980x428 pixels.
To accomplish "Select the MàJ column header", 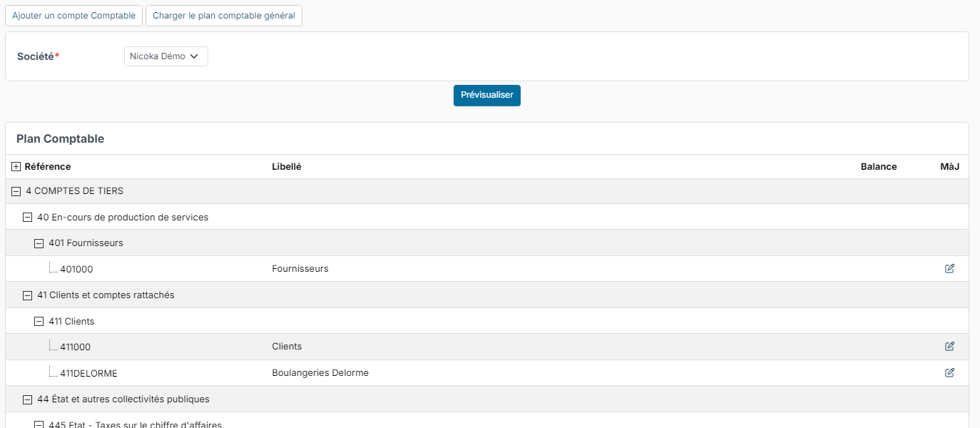I will (950, 166).
